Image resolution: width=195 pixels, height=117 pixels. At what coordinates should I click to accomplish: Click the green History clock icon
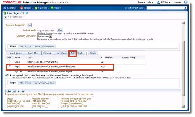[x=52, y=8]
